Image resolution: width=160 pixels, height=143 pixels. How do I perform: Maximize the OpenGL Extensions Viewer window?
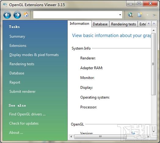(x=139, y=4)
